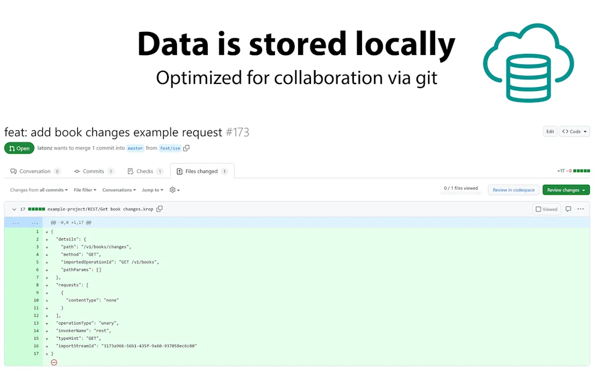The width and height of the screenshot is (594, 371).
Task: Click the "pathParams": [] line
Action: pos(81,270)
